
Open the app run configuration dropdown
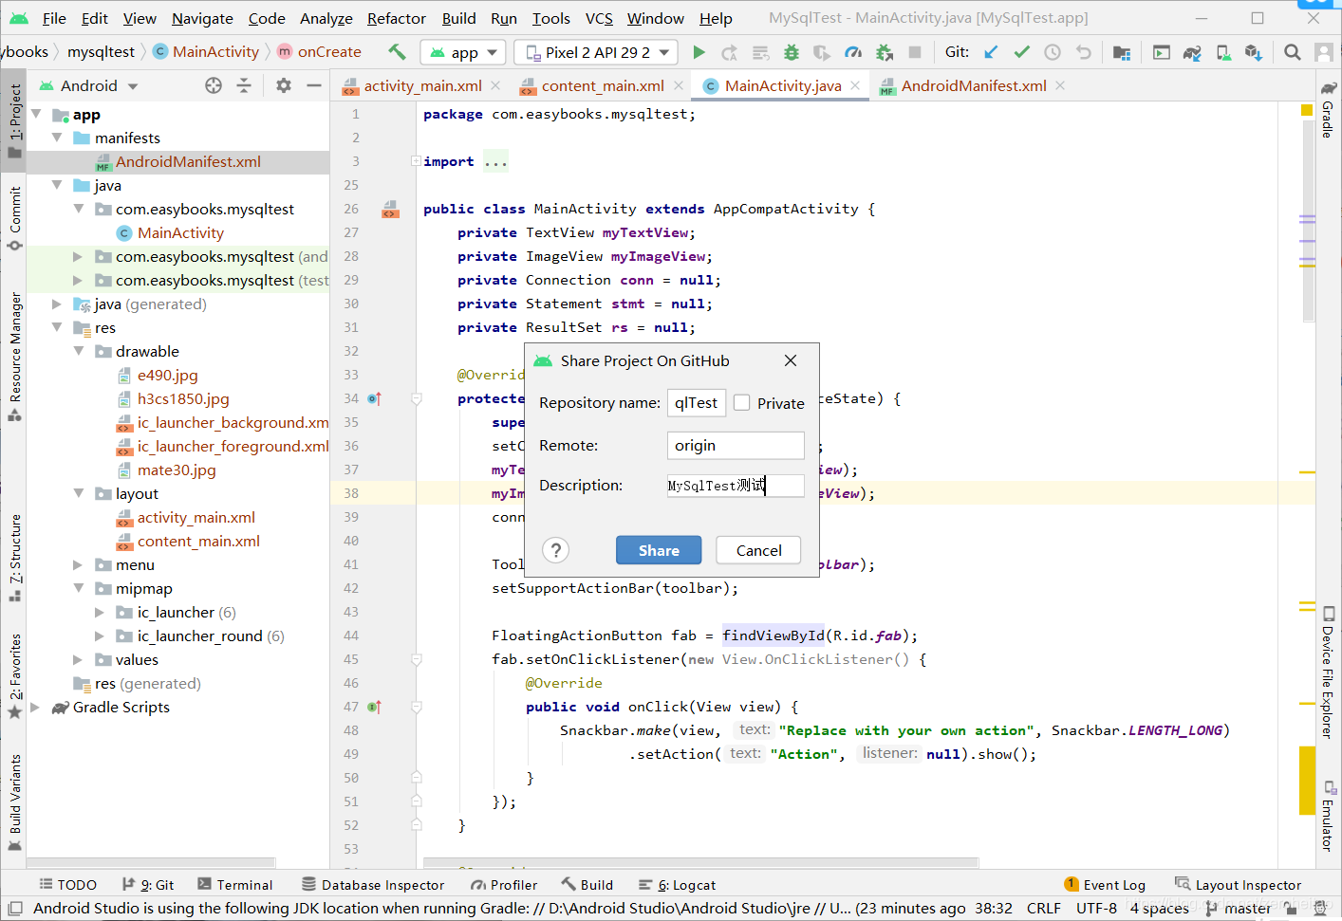[x=462, y=52]
